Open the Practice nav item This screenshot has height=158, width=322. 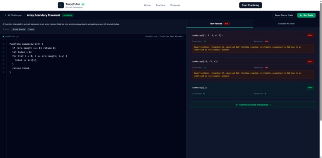160,5
